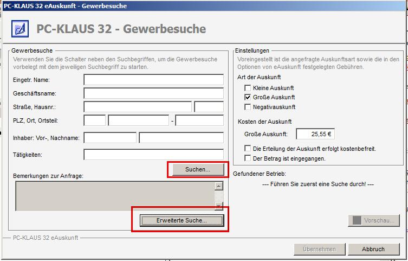Image resolution: width=408 pixels, height=261 pixels.
Task: Click scroll-down arrow in Bemerkungen box
Action: (218, 206)
